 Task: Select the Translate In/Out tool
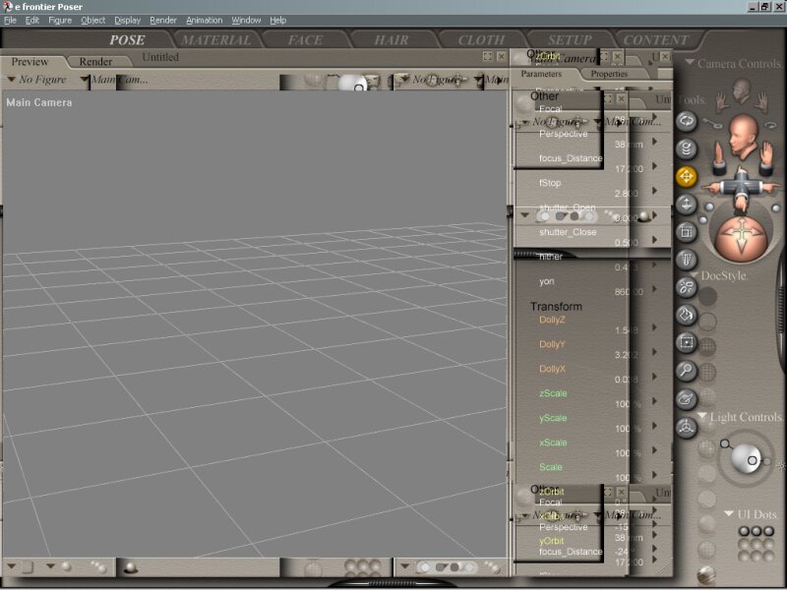point(687,205)
